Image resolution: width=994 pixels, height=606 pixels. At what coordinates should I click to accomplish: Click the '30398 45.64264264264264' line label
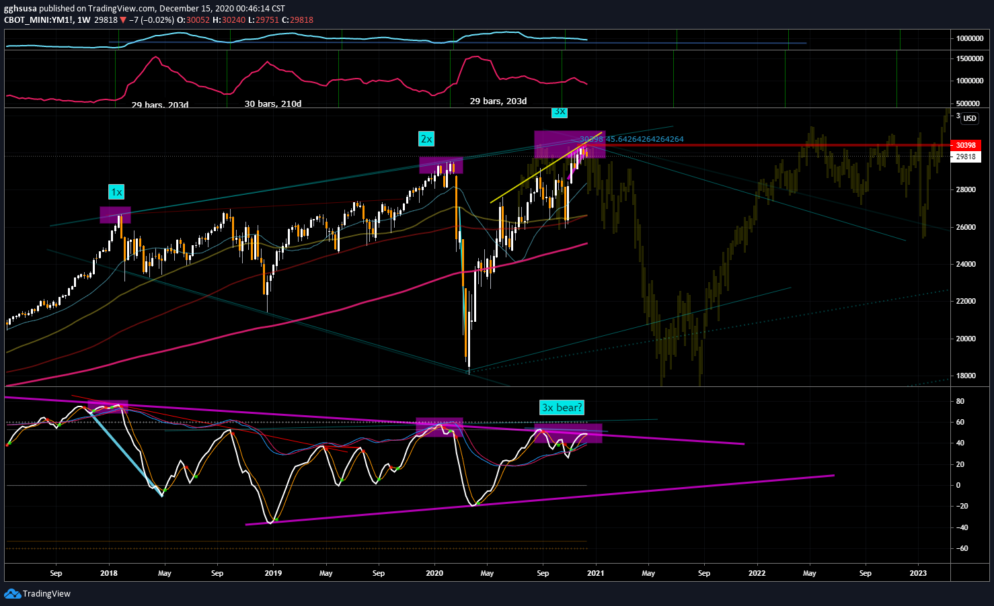[632, 139]
